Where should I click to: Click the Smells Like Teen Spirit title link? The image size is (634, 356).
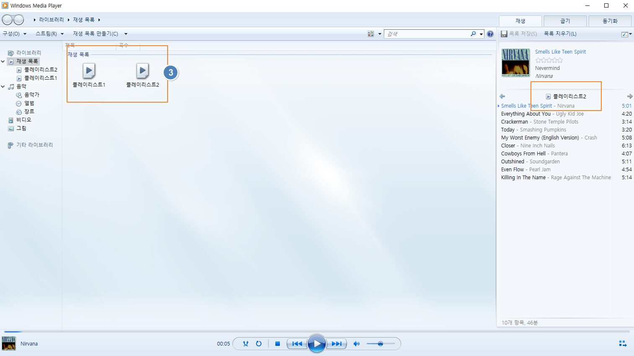[560, 52]
